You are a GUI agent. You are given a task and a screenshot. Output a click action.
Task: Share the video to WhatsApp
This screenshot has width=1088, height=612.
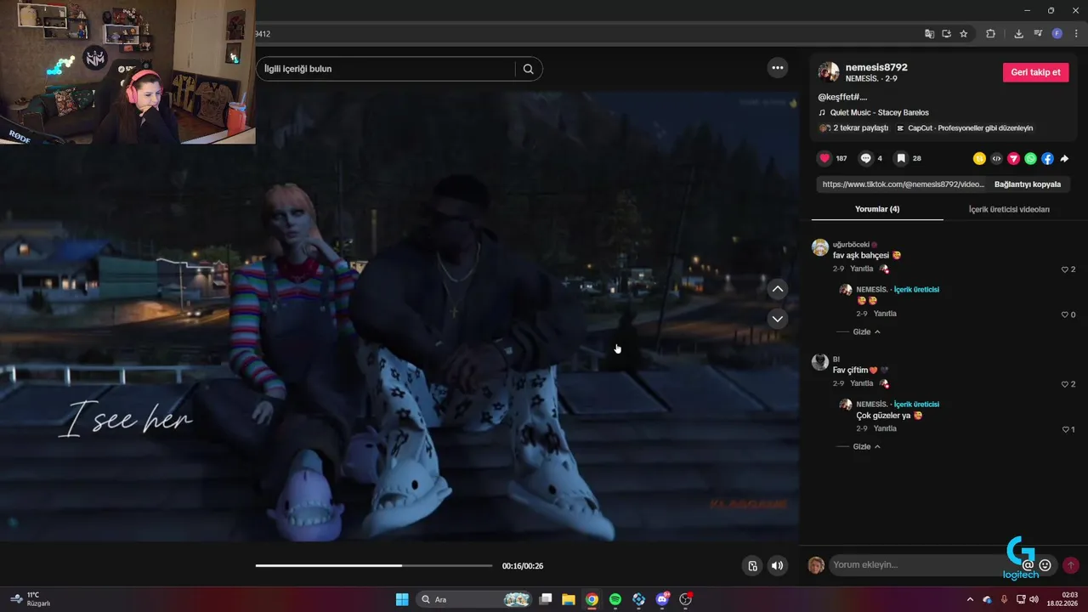1030,158
